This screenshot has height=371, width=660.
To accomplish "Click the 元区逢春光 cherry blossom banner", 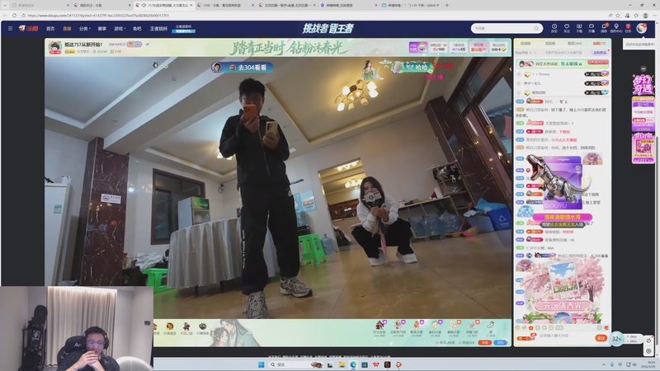I will pos(562,305).
